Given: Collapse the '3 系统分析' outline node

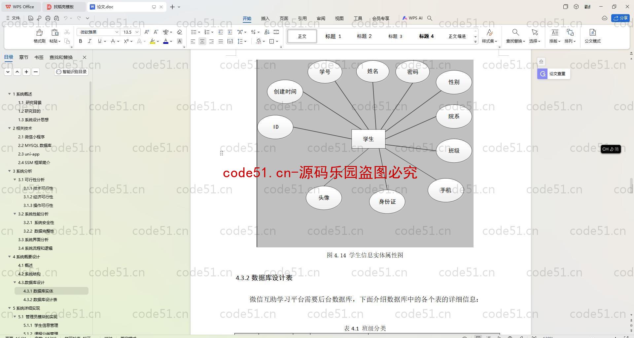Looking at the screenshot, I should click(9, 171).
